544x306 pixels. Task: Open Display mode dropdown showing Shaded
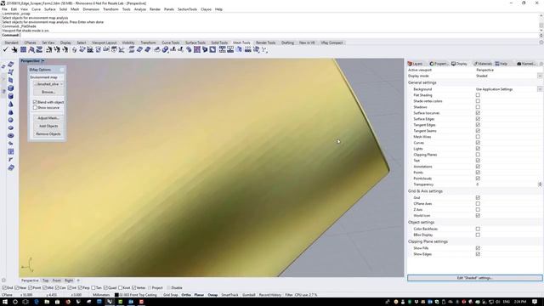[x=540, y=76]
